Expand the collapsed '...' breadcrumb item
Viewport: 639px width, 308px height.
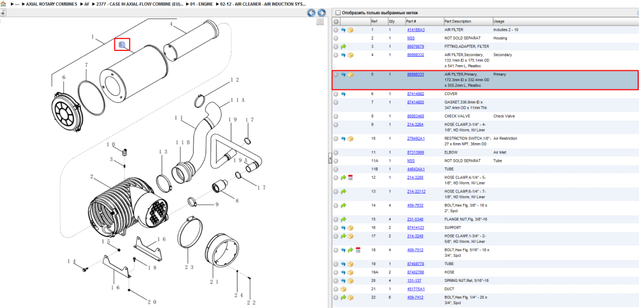(17, 4)
